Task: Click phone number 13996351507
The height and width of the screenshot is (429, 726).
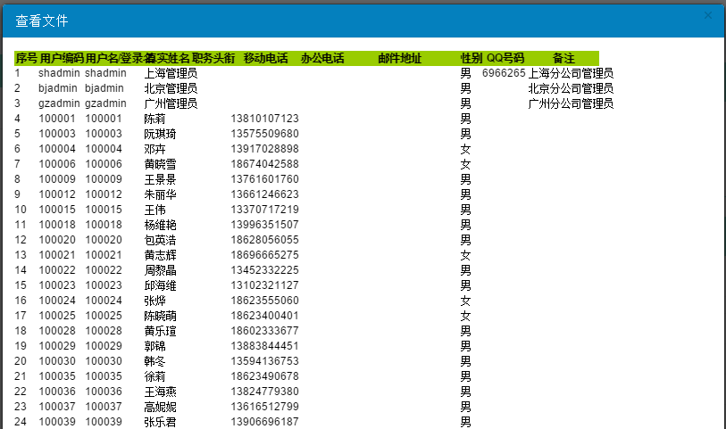Action: pyautogui.click(x=265, y=225)
